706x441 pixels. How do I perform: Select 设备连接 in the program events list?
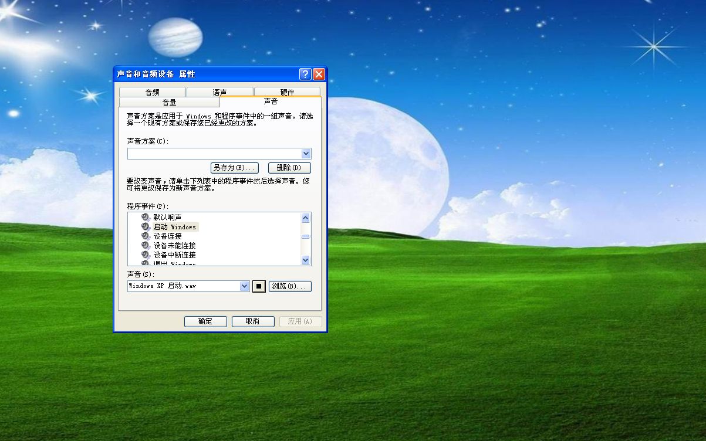click(170, 236)
